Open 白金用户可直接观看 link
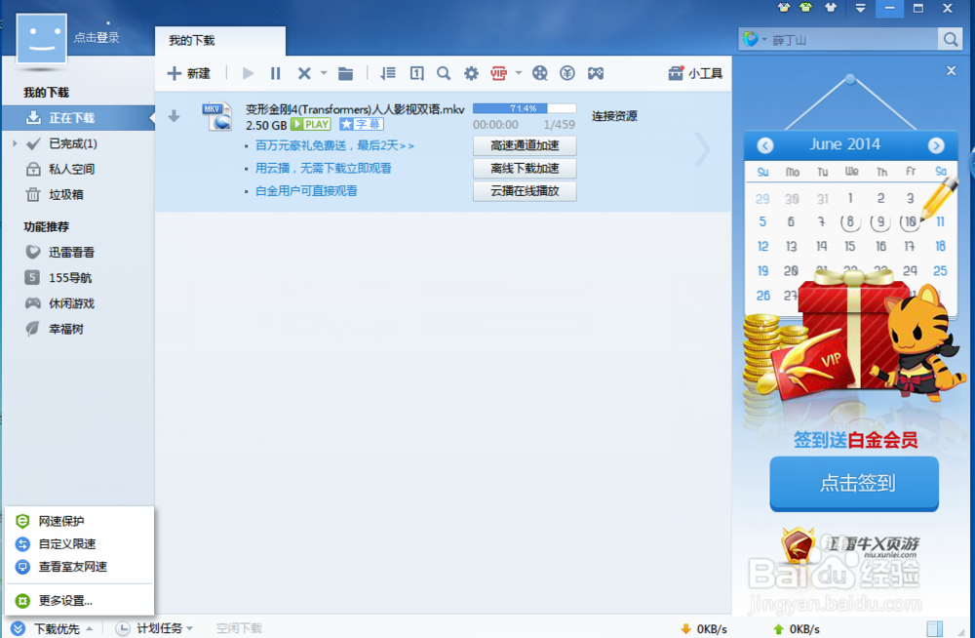The height and width of the screenshot is (638, 975). pyautogui.click(x=306, y=191)
